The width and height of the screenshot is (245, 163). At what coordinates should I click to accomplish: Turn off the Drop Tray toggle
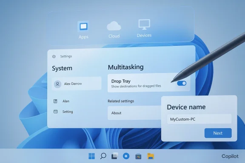[182, 83]
